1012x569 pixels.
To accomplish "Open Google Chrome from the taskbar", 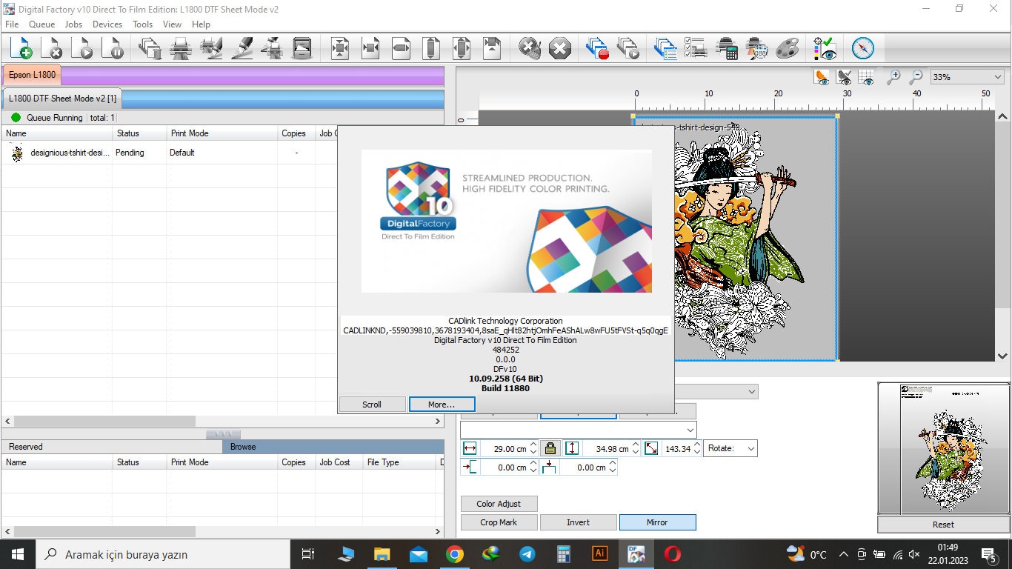I will pyautogui.click(x=454, y=554).
